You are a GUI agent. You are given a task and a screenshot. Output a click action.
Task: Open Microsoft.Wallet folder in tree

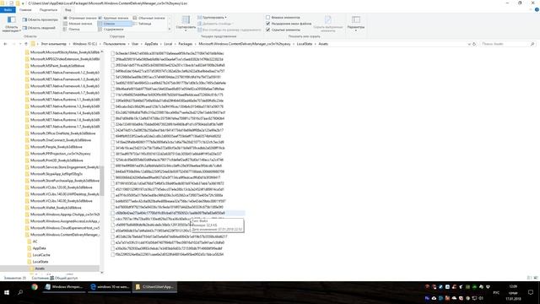click(x=56, y=208)
